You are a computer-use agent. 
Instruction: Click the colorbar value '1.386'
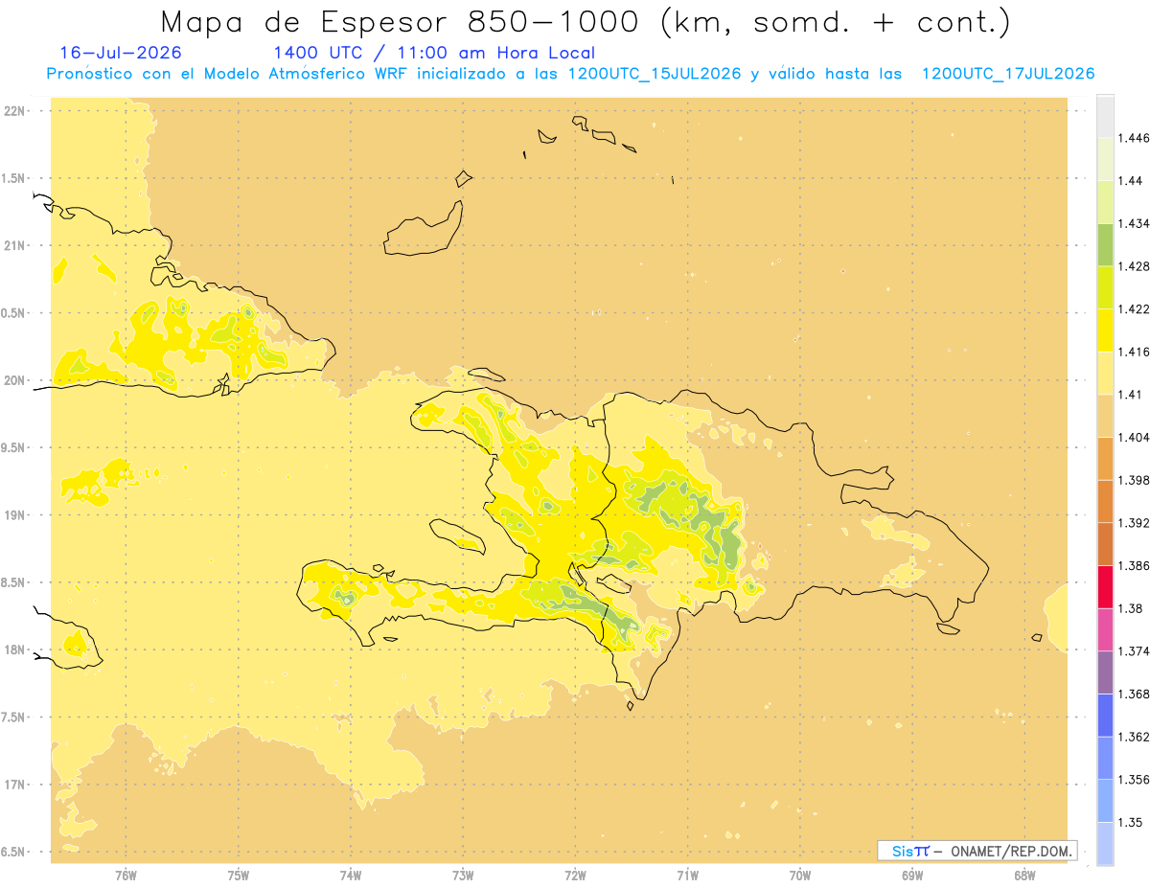point(1134,565)
